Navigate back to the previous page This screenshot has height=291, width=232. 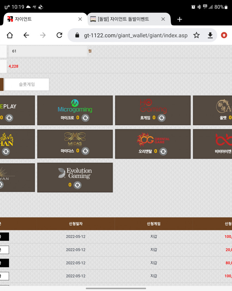26,35
